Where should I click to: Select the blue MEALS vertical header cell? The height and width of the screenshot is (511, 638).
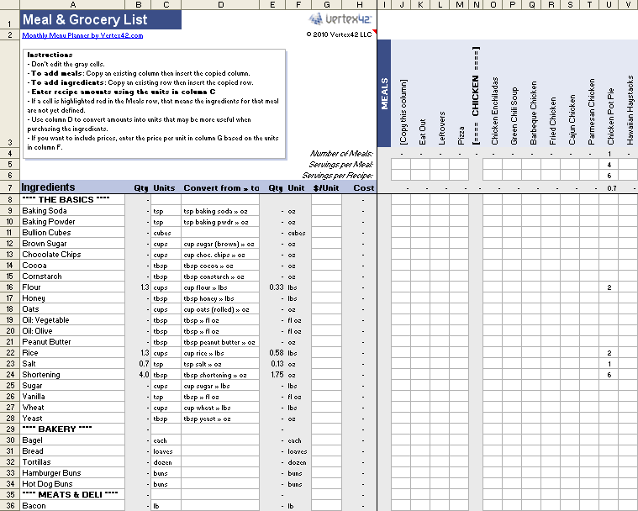pos(385,94)
